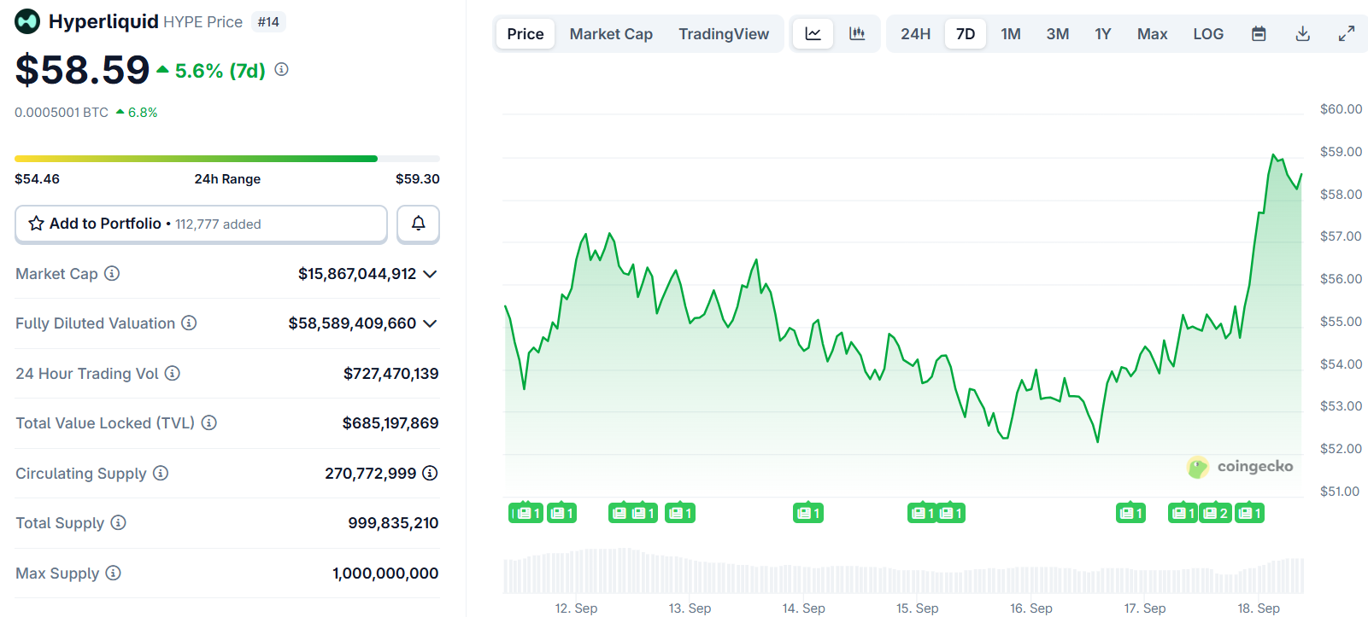Viewport: 1368px width, 617px height.
Task: Click the 15. Sep axis label
Action: 917,608
